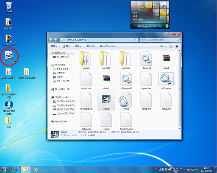The image size is (217, 173).
Task: Focus the Win7_5.6.0.6806 search box
Action: 160,40
